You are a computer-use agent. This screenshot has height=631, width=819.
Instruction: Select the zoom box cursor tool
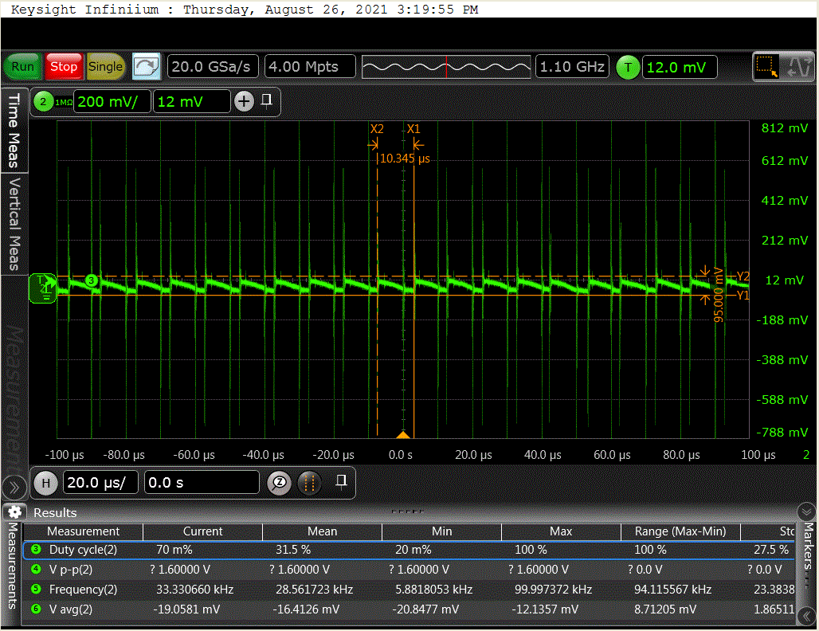(x=766, y=68)
